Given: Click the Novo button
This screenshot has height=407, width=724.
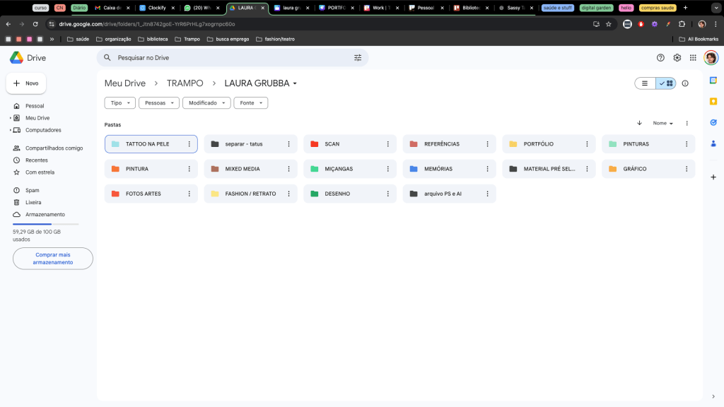Looking at the screenshot, I should point(26,83).
